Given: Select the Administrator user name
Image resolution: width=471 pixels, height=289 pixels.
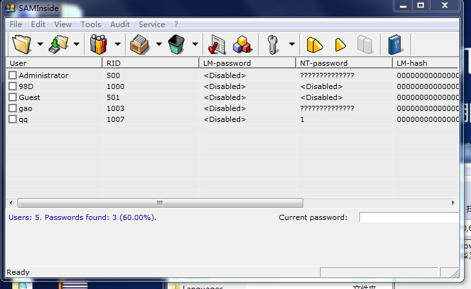Looking at the screenshot, I should point(44,75).
